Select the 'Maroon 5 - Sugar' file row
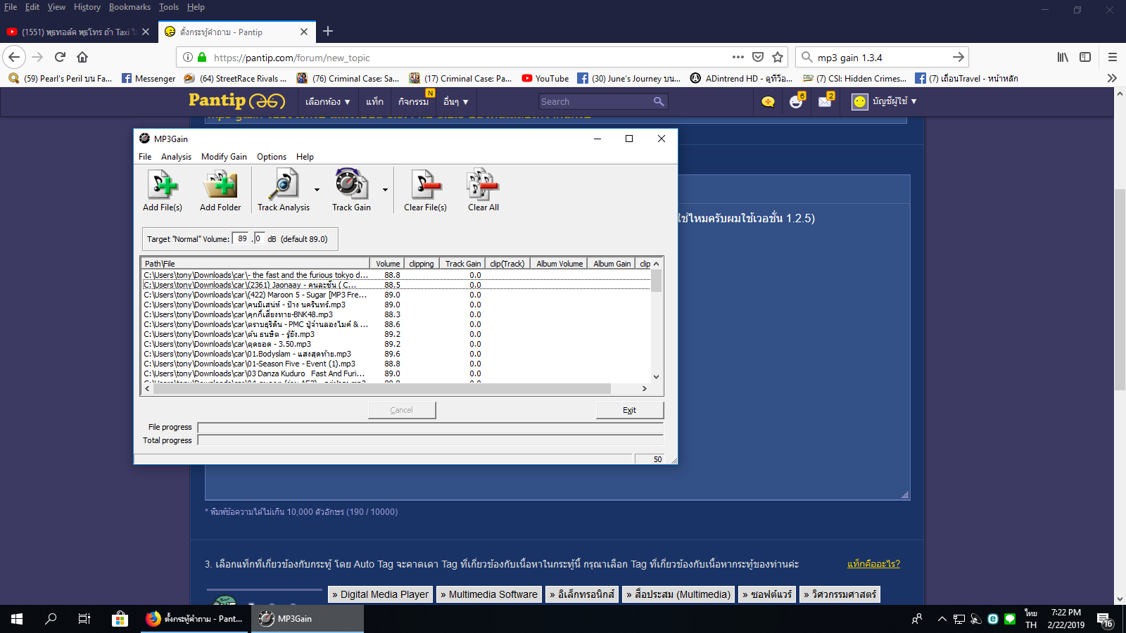Screen dimensions: 1126x633 (398, 295)
